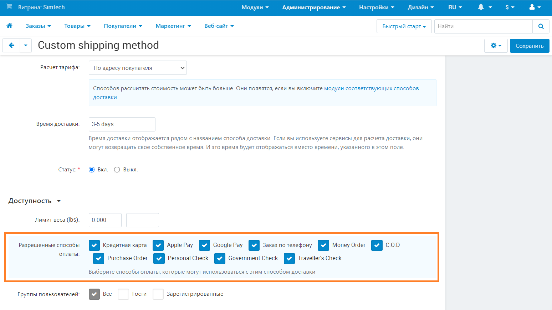Open the Заказы menu

[38, 26]
